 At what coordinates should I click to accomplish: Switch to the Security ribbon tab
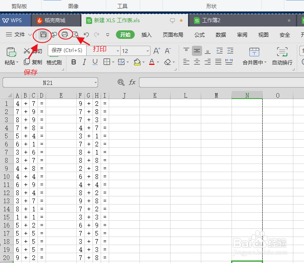pyautogui.click(x=285, y=35)
